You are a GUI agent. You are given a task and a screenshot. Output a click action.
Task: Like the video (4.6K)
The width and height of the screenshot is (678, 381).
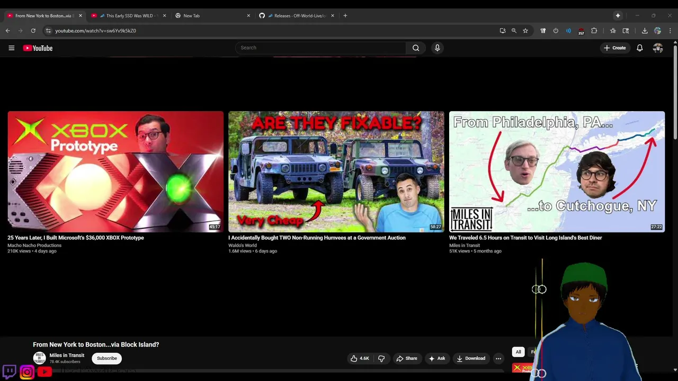[360, 358]
